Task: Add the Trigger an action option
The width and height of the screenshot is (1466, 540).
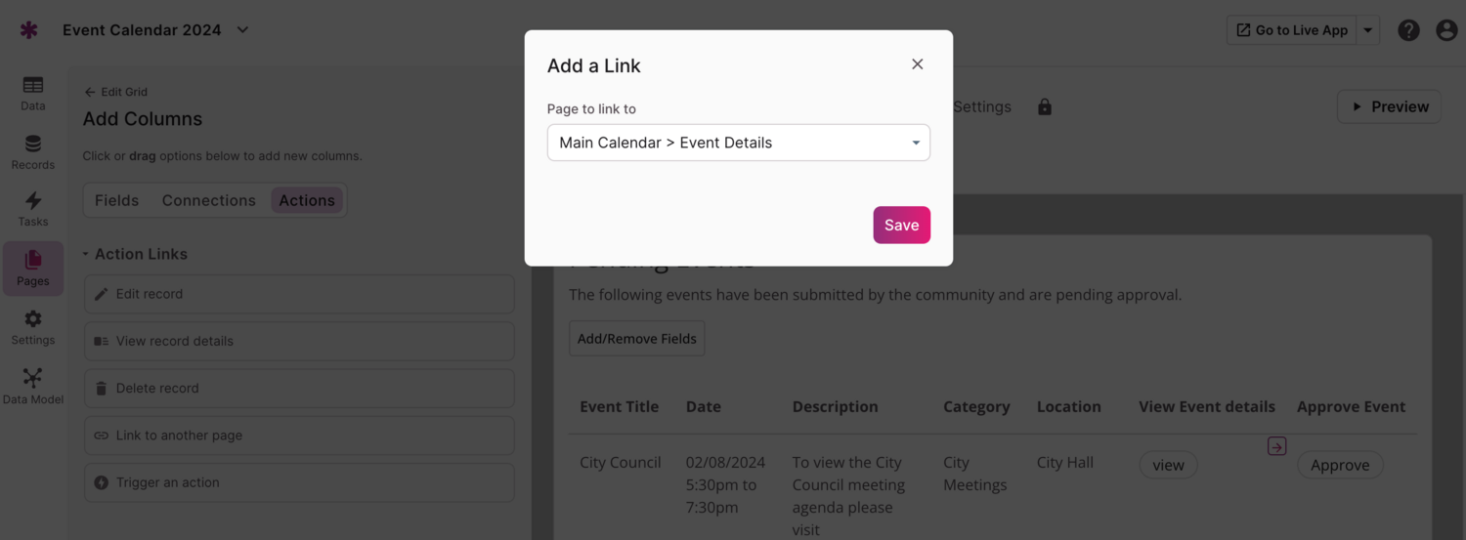Action: [298, 482]
